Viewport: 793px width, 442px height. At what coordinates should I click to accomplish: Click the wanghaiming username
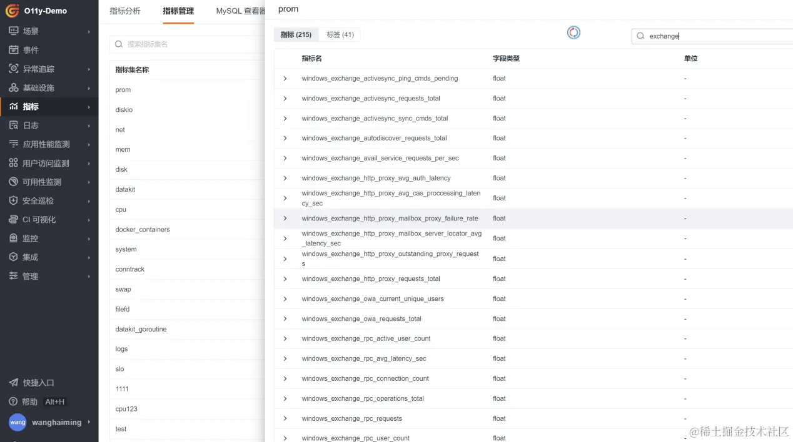[57, 423]
